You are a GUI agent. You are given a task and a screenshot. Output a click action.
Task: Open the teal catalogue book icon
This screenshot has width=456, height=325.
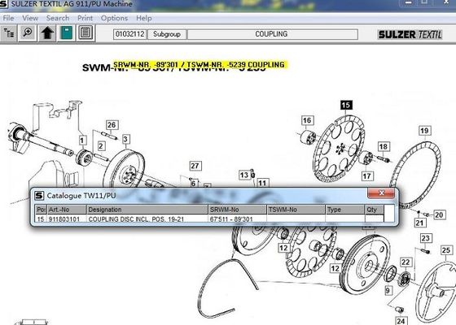point(66,33)
